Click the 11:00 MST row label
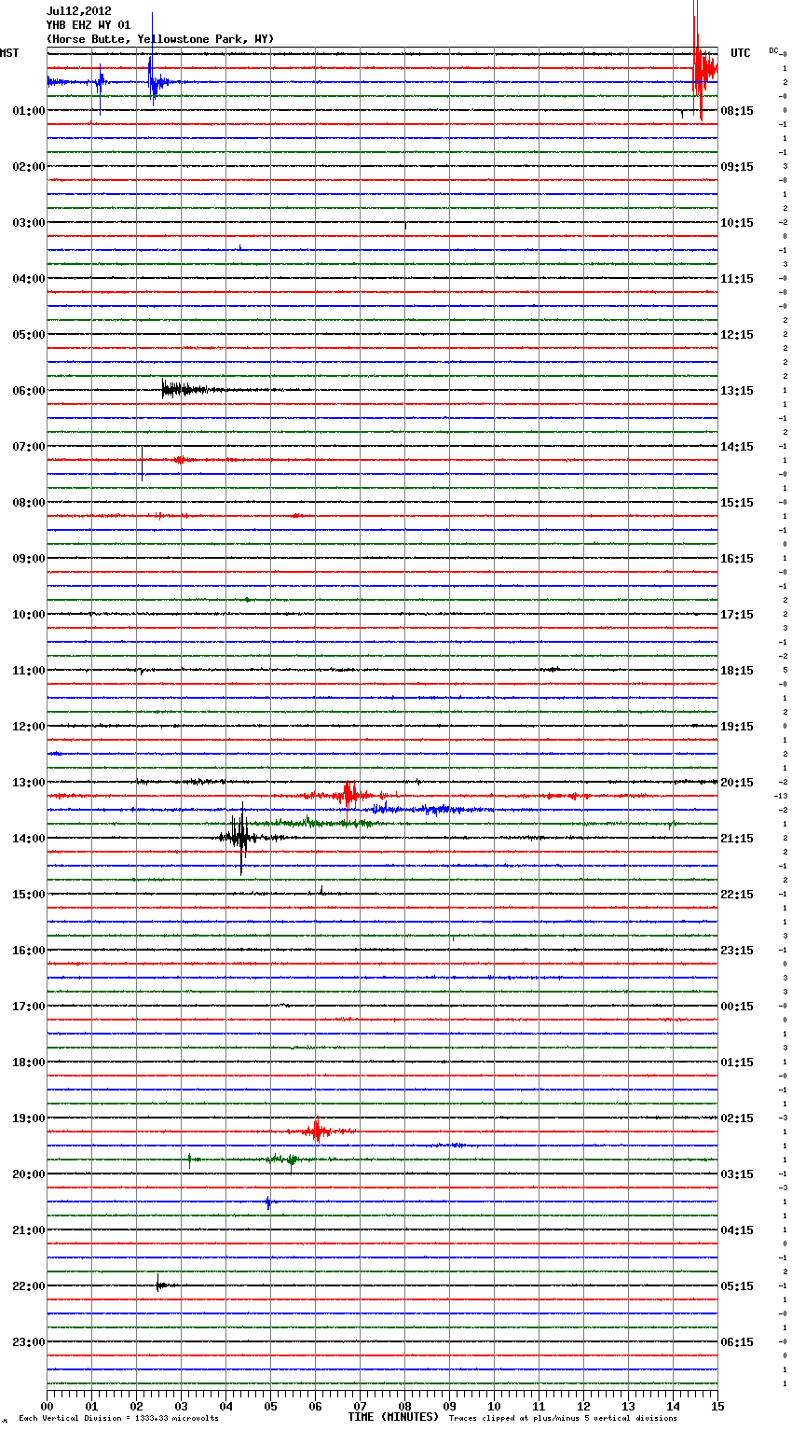792x1431 pixels. pos(28,671)
